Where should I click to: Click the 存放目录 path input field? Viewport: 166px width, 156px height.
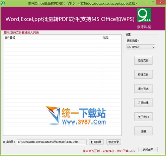[x=52, y=142]
